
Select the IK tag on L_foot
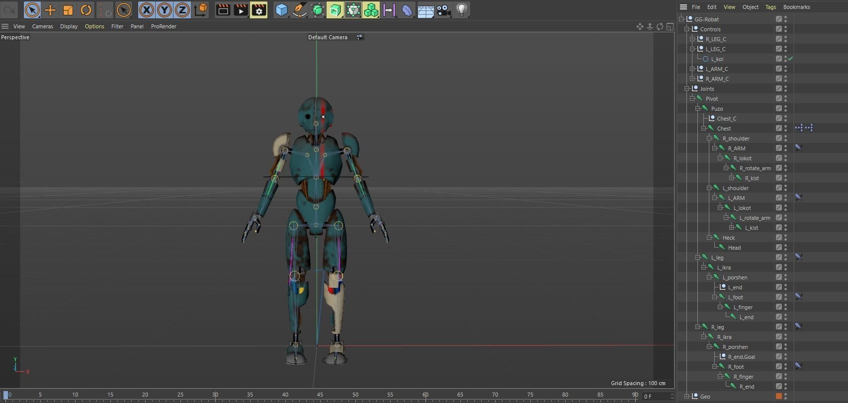pos(799,297)
